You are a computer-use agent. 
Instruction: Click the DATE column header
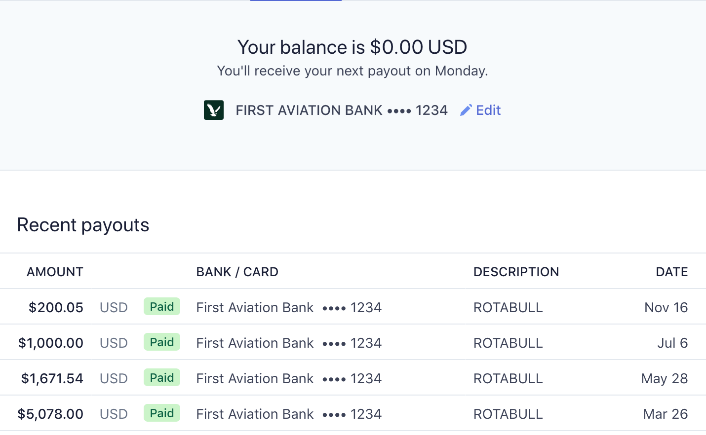click(671, 272)
